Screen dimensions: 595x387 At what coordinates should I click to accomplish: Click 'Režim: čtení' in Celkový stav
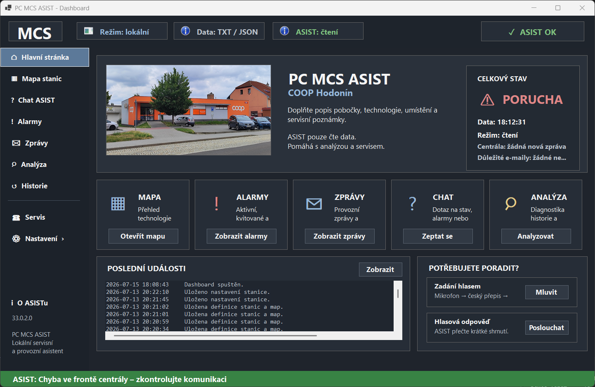pyautogui.click(x=498, y=135)
